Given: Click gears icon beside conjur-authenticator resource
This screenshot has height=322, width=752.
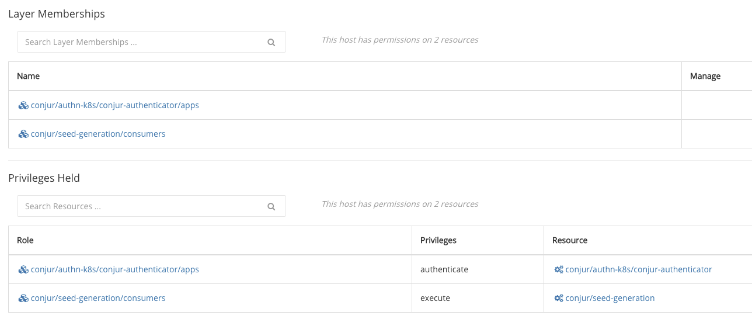Looking at the screenshot, I should (559, 269).
